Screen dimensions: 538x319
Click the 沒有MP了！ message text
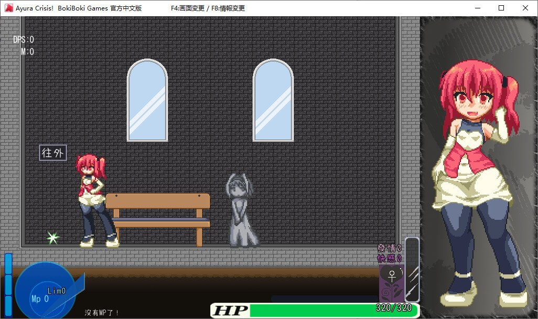point(102,313)
